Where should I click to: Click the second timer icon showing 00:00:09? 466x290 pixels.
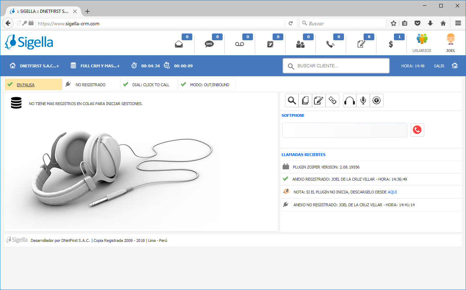click(167, 66)
